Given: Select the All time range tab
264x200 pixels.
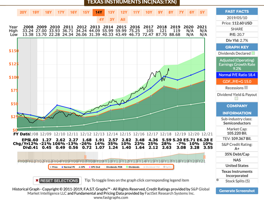Looking at the screenshot, I should [123, 19].
